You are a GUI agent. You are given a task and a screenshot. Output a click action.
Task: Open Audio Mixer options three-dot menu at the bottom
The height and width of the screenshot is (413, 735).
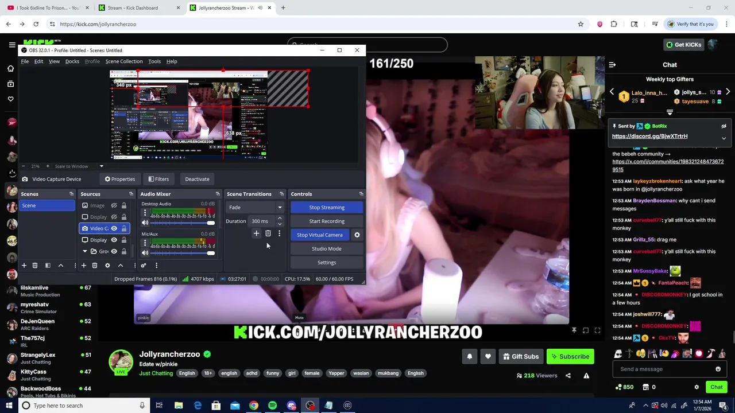tap(156, 266)
